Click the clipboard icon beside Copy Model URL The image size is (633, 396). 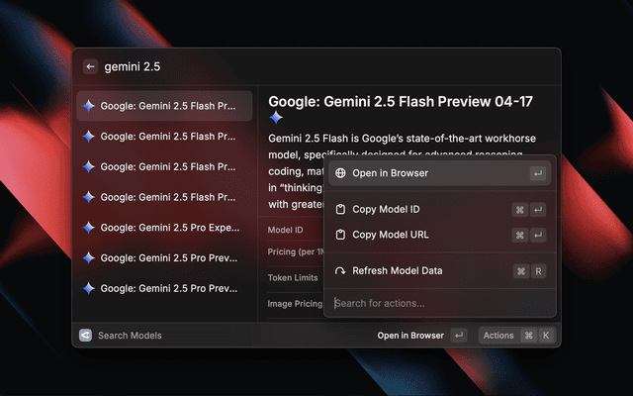coord(340,235)
